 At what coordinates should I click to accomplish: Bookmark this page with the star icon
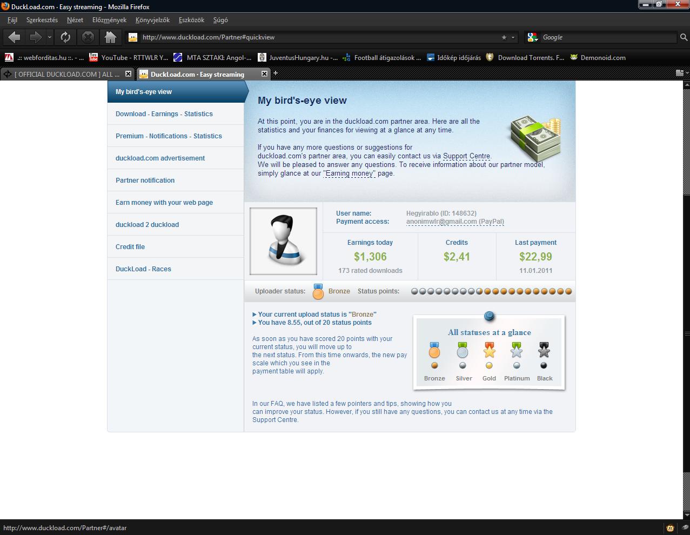[504, 37]
